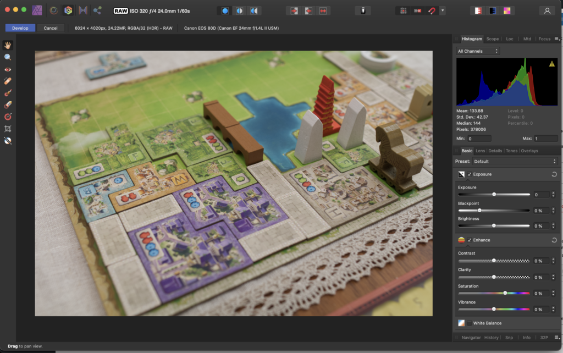Select the Overlay Paint brush tool

click(x=8, y=93)
